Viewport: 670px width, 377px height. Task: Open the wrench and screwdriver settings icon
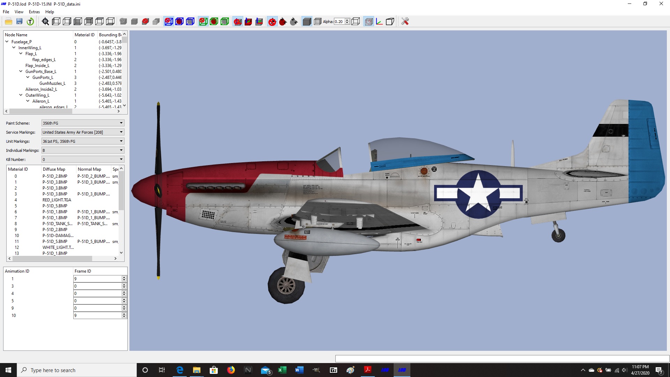coord(405,22)
